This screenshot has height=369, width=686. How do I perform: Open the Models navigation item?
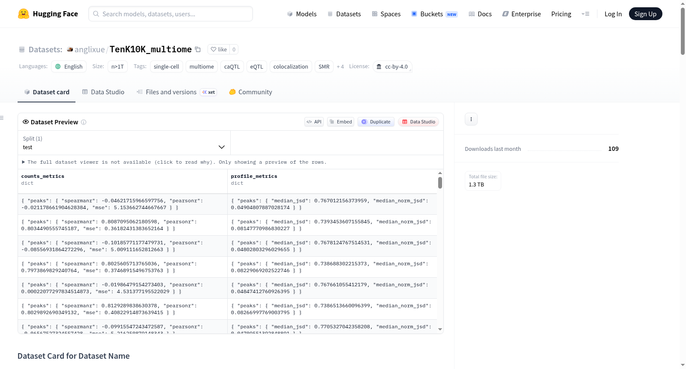tap(302, 14)
